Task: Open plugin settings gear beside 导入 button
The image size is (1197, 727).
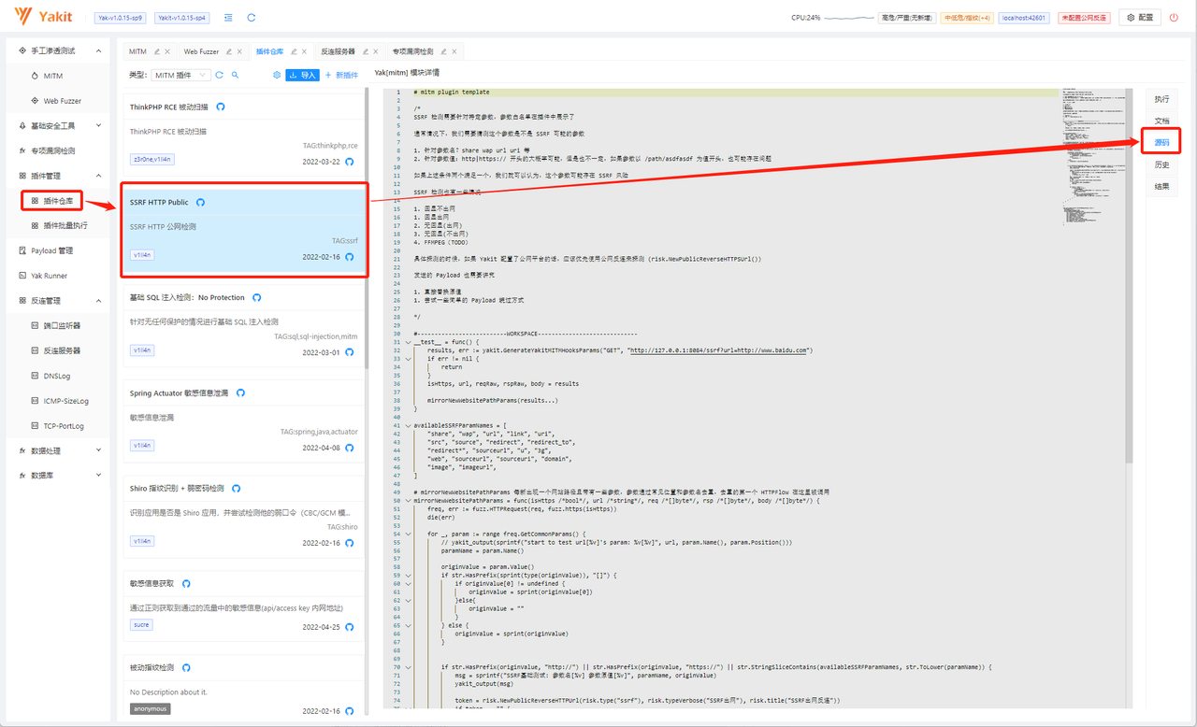Action: [277, 75]
